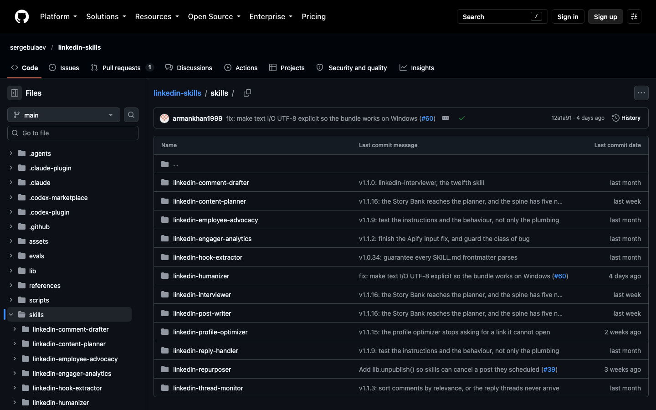The height and width of the screenshot is (410, 656).
Task: Expand the .agents folder in tree
Action: [11, 153]
